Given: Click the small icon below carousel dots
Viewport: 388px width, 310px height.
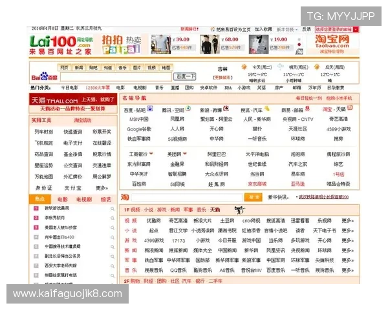Looking at the screenshot, I should [299, 52].
